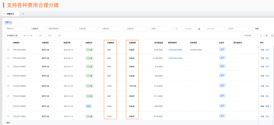This screenshot has width=274, height=125.
Task: Check the row FT0F2206160003 checkbox
Action: tap(8, 50)
